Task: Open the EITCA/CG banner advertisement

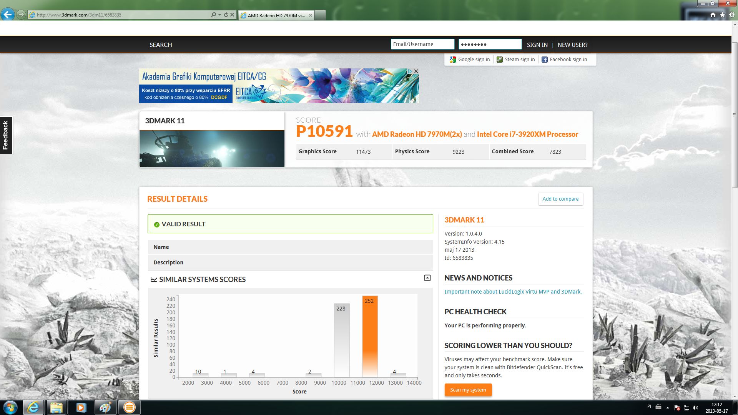Action: click(x=279, y=86)
